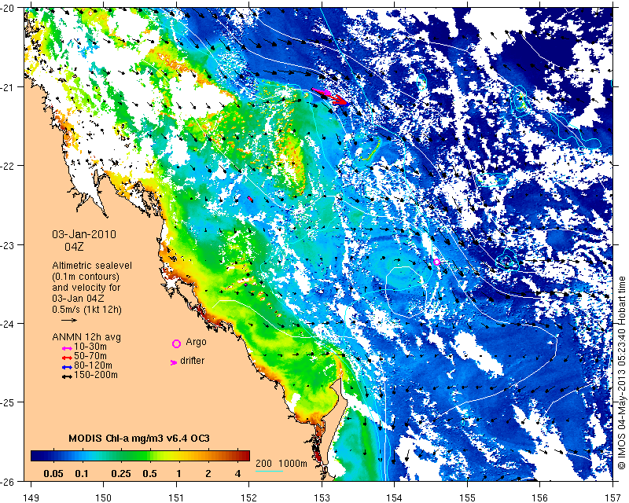
Task: Click the colorbar tick label 0.05
Action: tap(53, 474)
